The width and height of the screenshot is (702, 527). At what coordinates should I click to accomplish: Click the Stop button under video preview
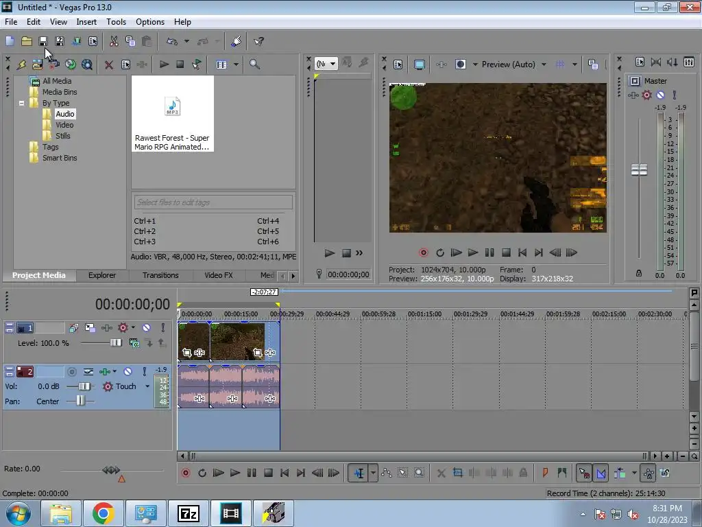(506, 253)
